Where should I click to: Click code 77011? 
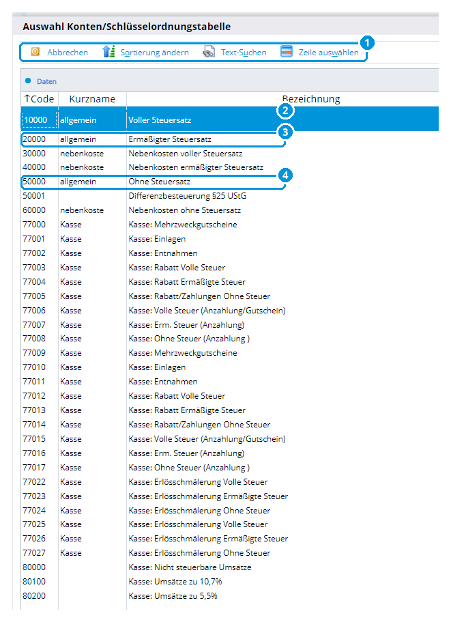pyautogui.click(x=33, y=381)
